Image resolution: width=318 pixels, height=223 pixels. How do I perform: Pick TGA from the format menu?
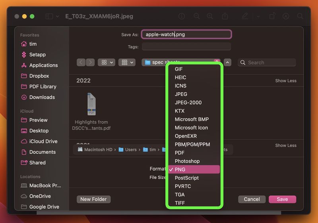[x=194, y=194]
